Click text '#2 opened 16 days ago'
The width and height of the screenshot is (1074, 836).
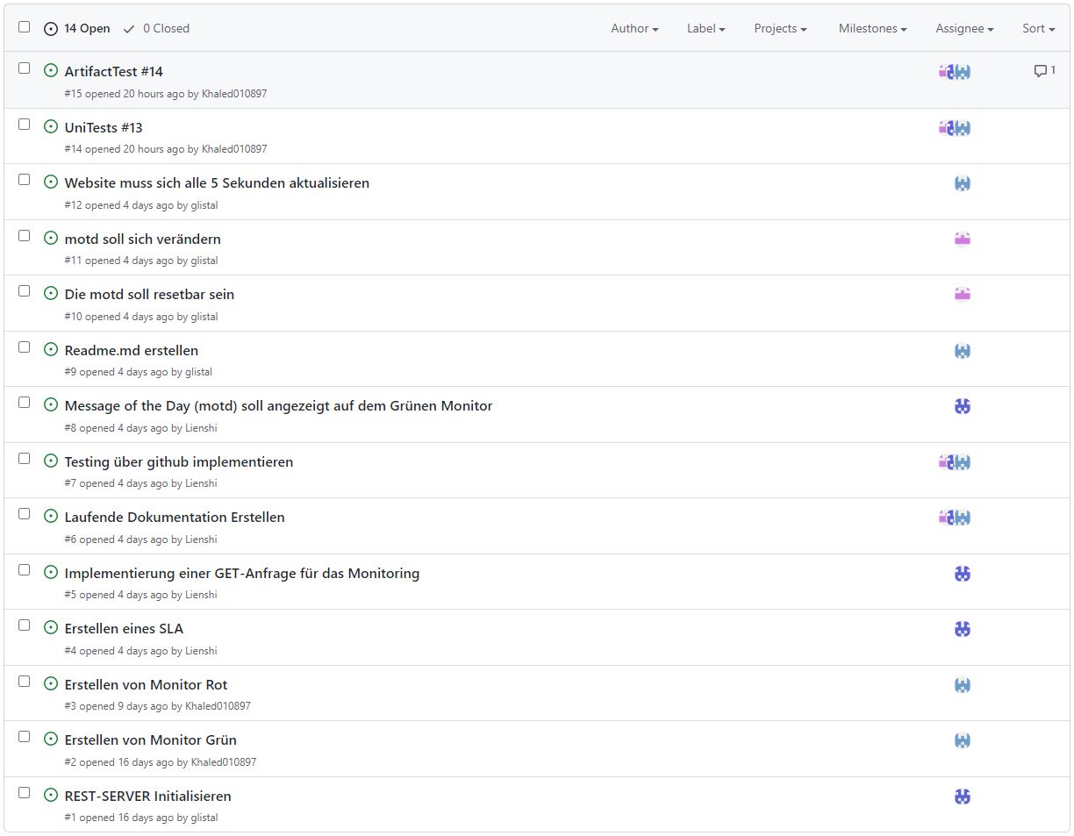click(x=119, y=762)
